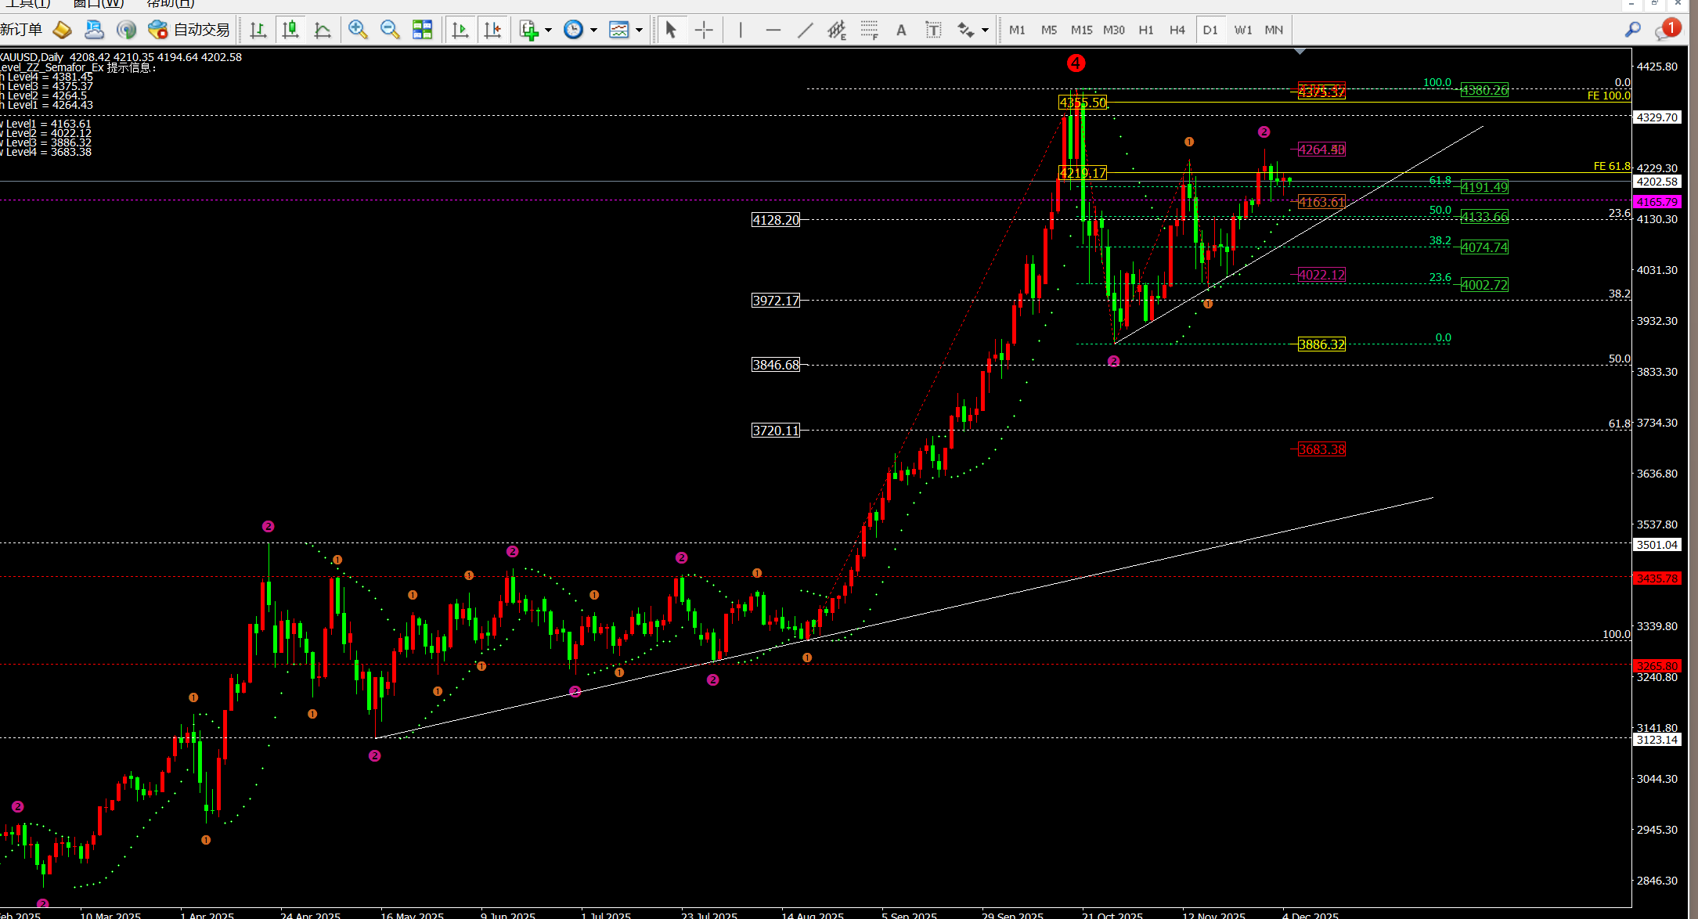Click the zoom out magnifier icon

point(389,30)
